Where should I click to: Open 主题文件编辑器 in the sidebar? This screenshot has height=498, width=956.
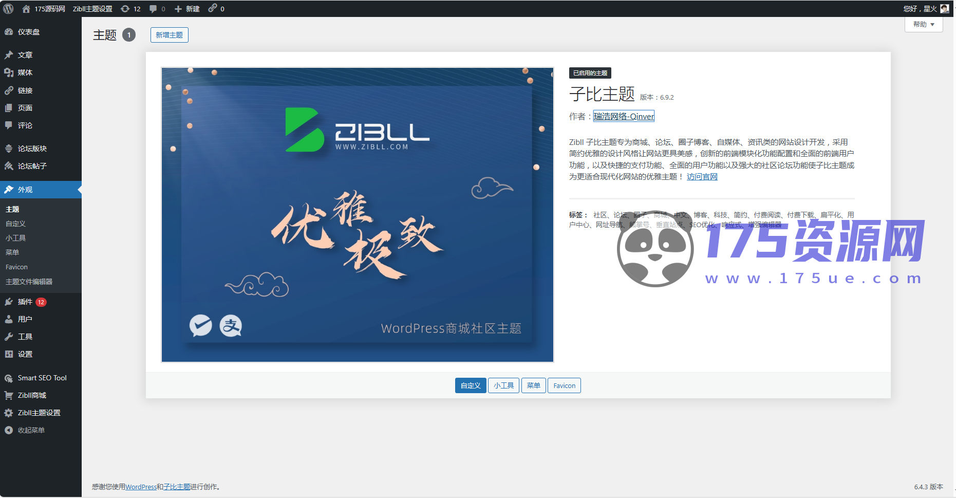pos(29,282)
